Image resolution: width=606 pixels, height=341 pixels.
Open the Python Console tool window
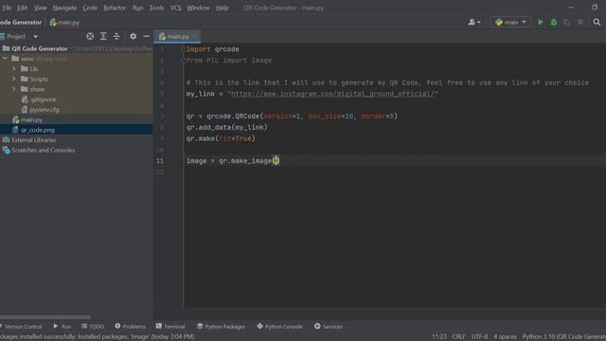tap(279, 327)
